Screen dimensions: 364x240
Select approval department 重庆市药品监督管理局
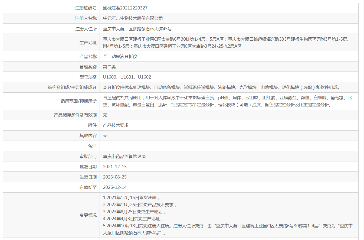[x=124, y=156]
